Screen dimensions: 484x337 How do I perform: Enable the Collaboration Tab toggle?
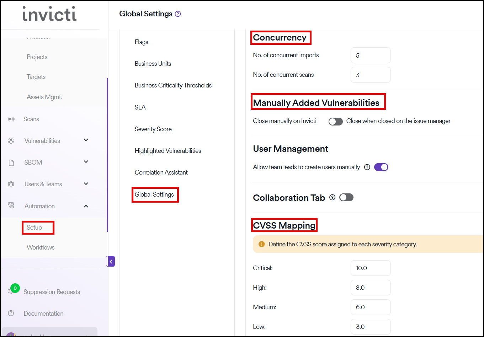(x=346, y=197)
